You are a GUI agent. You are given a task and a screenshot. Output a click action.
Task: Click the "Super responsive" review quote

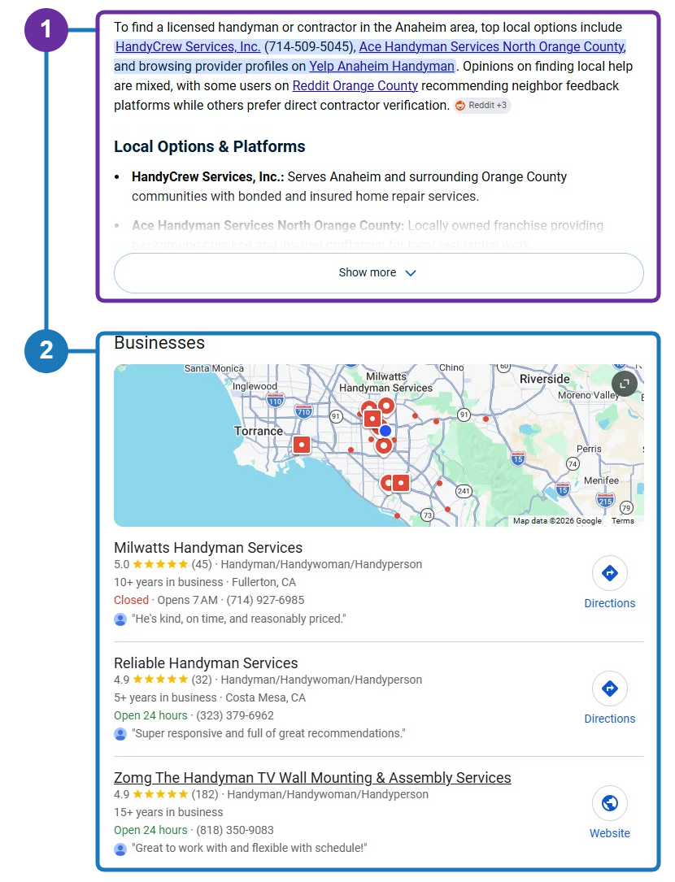pyautogui.click(x=268, y=733)
